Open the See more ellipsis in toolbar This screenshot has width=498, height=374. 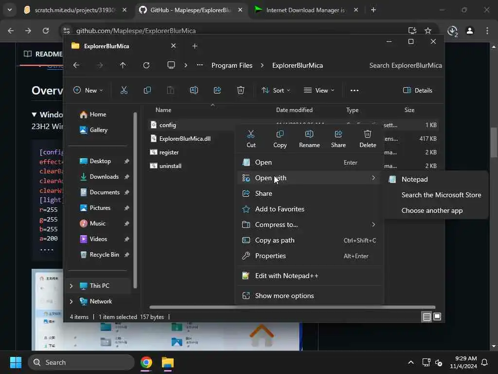pyautogui.click(x=355, y=90)
